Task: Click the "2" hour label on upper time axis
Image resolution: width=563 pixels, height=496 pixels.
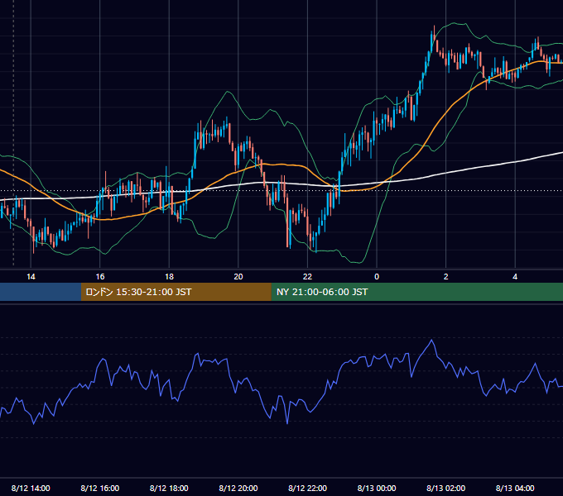Action: pyautogui.click(x=446, y=276)
